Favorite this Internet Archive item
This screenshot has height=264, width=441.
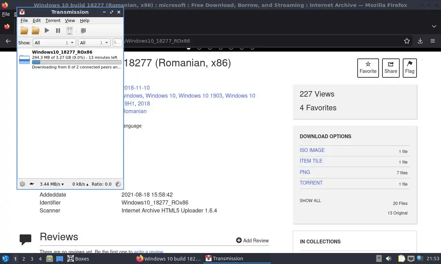click(368, 68)
